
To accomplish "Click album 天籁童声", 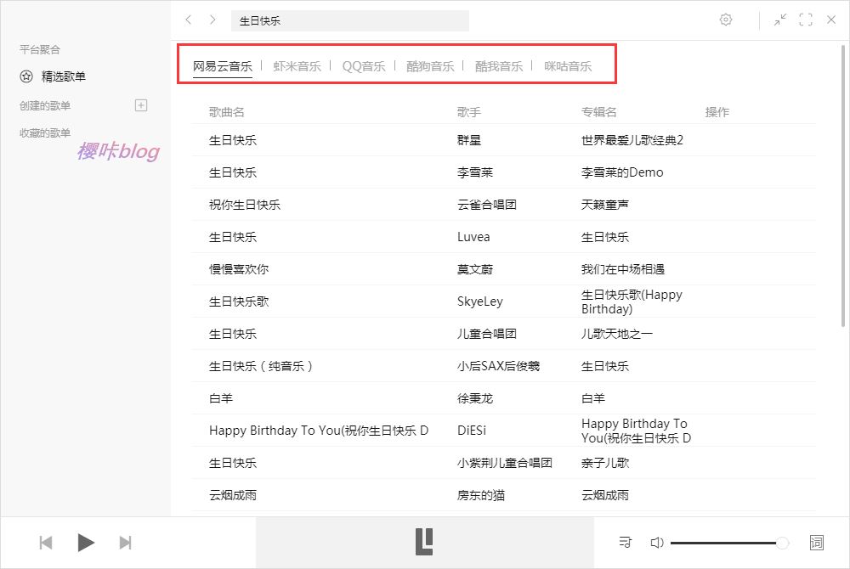I will click(x=605, y=205).
